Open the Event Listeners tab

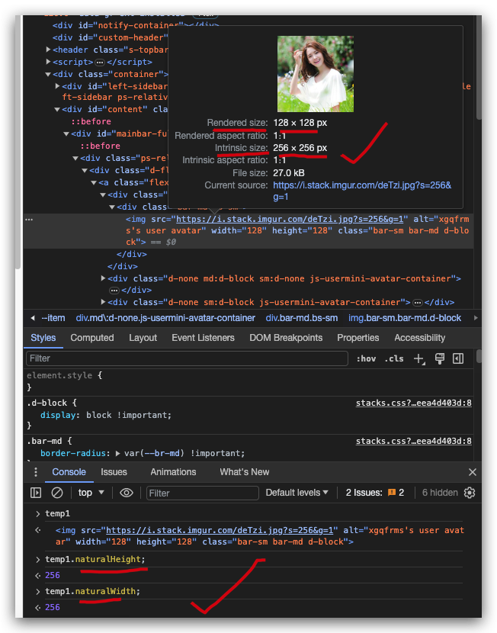pyautogui.click(x=203, y=338)
